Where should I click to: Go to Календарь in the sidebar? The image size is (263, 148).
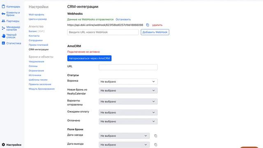coord(13,7)
